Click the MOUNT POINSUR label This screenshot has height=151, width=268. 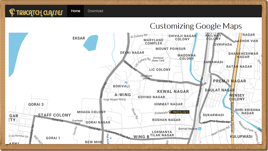(x=170, y=49)
